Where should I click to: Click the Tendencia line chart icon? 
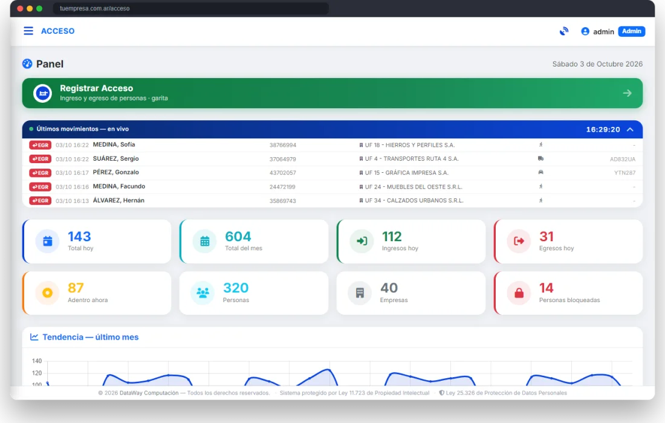(34, 337)
